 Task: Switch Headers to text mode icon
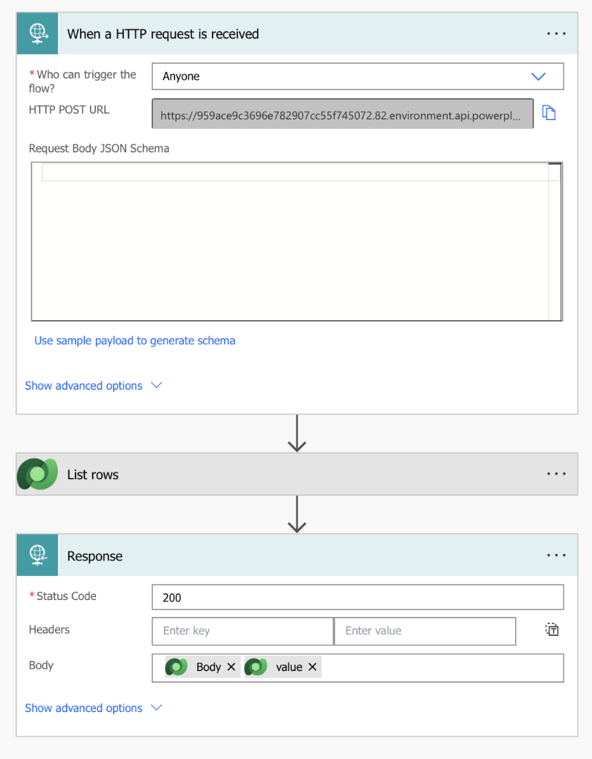click(552, 630)
